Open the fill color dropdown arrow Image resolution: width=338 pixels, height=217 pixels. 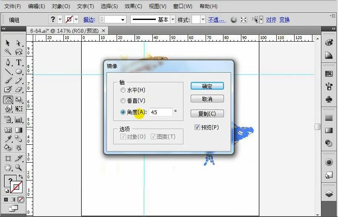[x=60, y=20]
